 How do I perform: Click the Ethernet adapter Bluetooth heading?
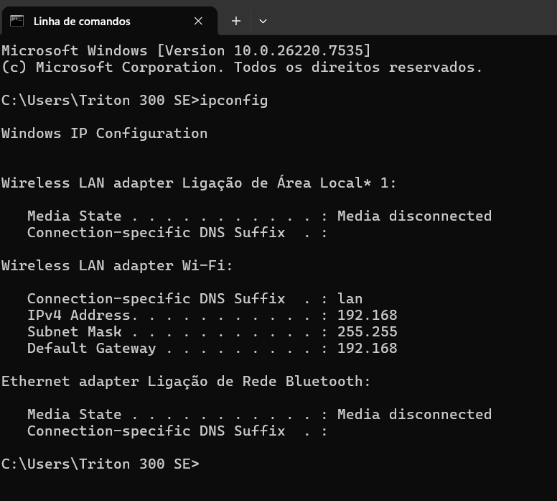[186, 382]
